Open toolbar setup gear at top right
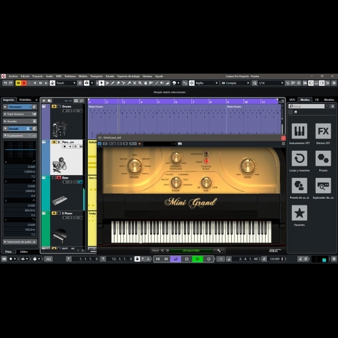The width and height of the screenshot is (338, 338). point(334,83)
